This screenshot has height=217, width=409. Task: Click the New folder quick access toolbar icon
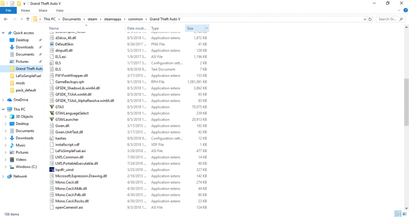(19, 3)
